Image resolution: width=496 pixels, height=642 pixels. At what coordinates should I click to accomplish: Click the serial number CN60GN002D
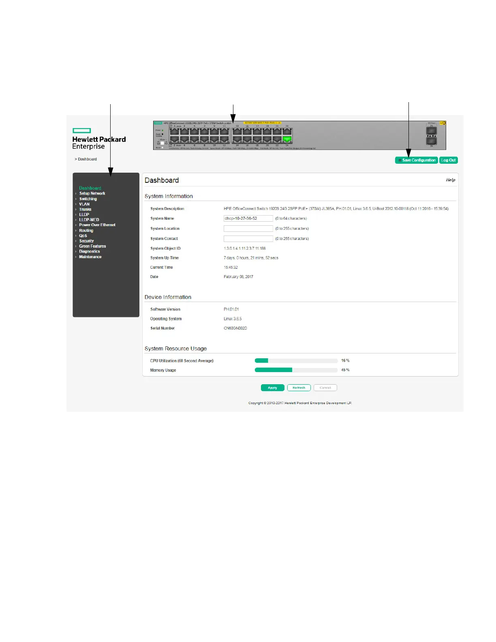tap(235, 328)
